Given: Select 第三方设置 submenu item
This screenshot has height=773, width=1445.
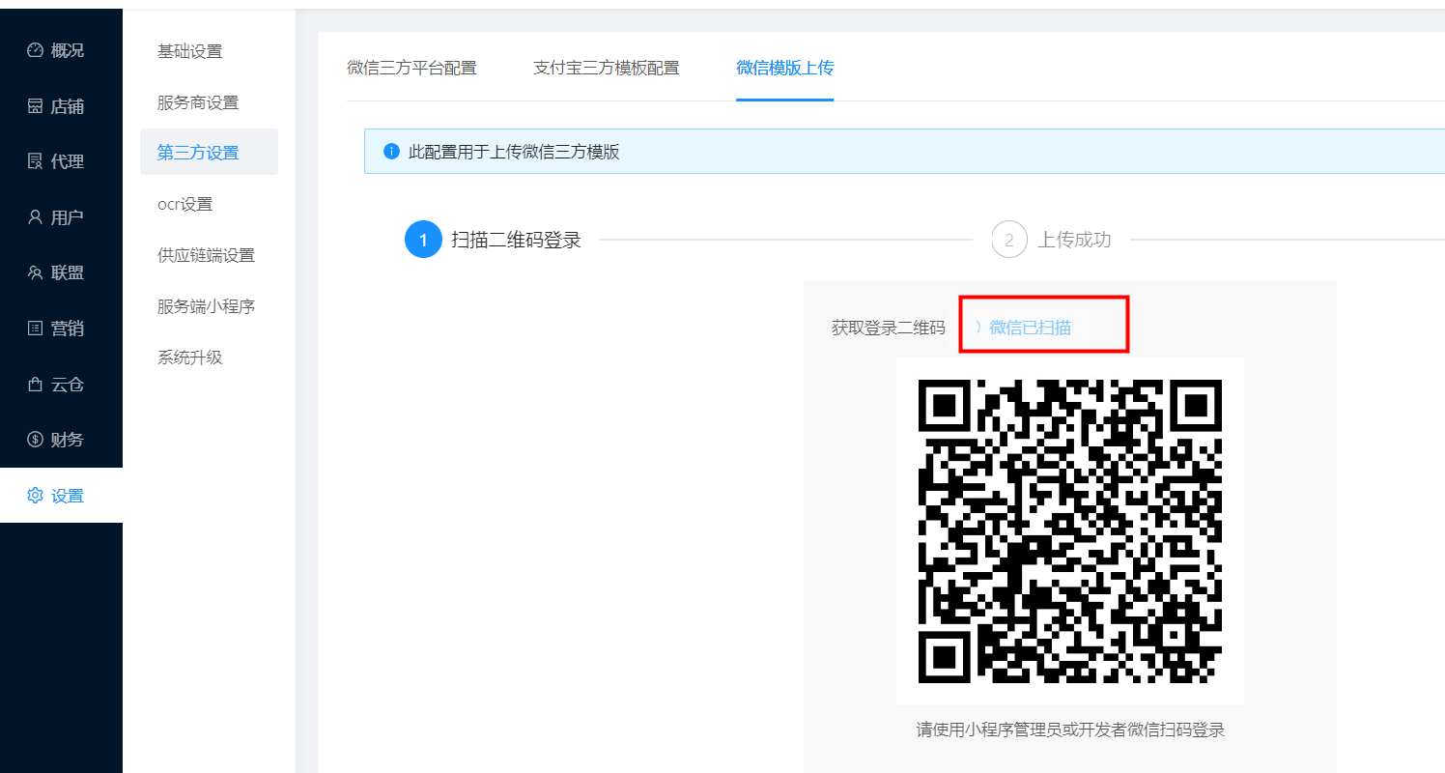Looking at the screenshot, I should [x=209, y=153].
